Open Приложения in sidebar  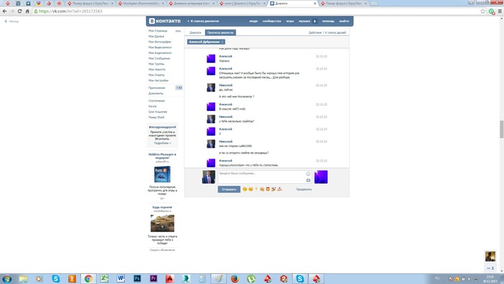pyautogui.click(x=156, y=88)
